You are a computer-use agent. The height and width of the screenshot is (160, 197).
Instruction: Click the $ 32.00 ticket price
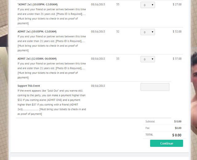(x=177, y=32)
